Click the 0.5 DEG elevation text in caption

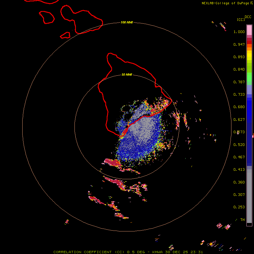point(135,252)
